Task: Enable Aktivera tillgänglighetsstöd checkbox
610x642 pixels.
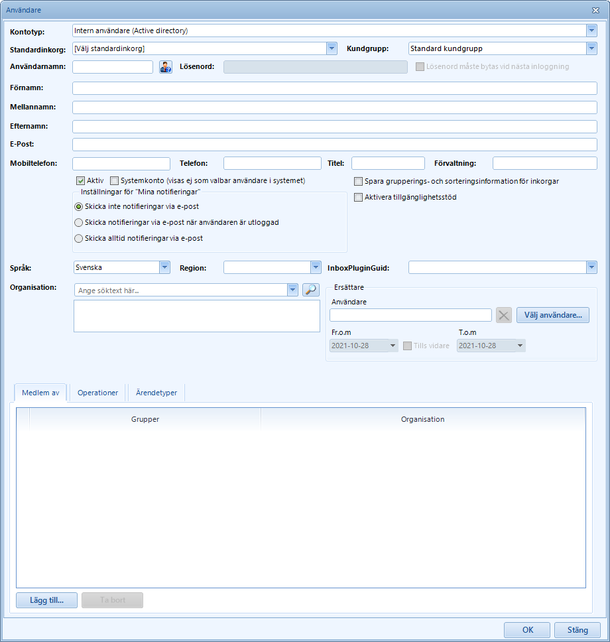Action: click(358, 198)
